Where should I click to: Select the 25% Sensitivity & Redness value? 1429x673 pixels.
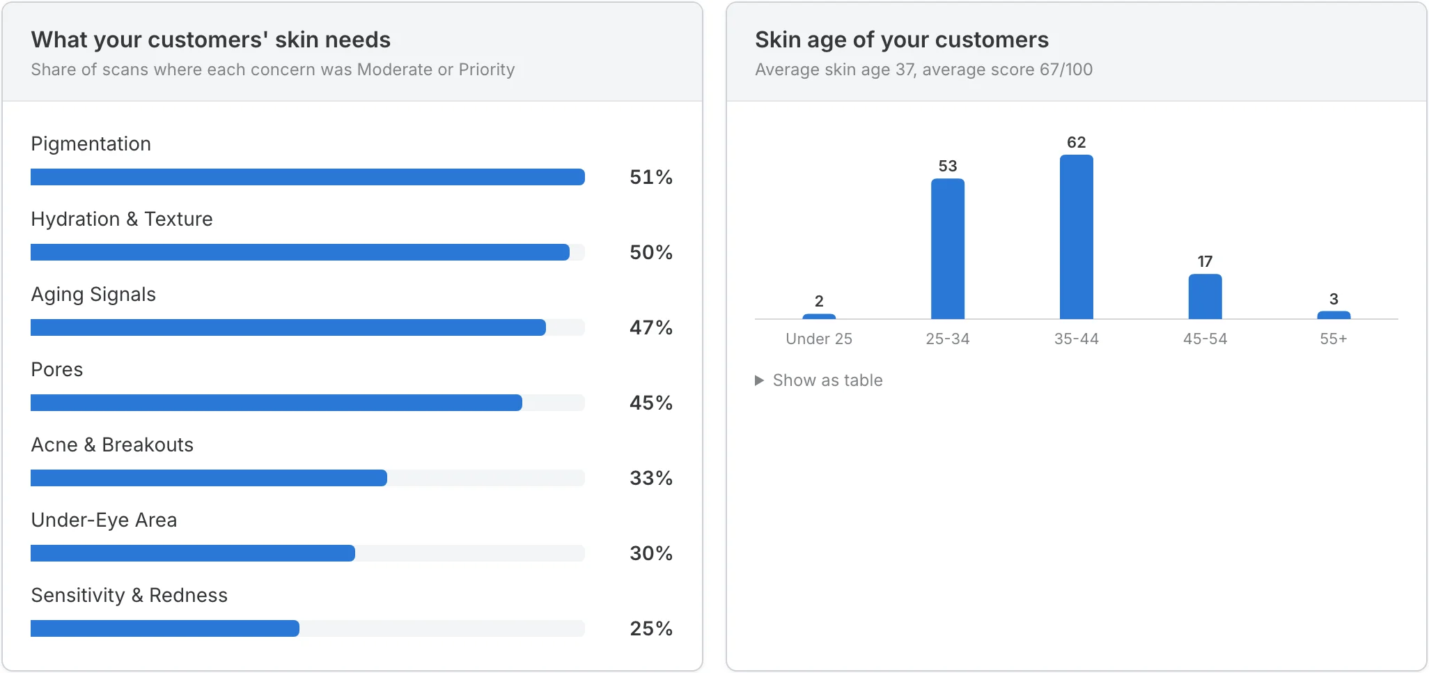[651, 628]
